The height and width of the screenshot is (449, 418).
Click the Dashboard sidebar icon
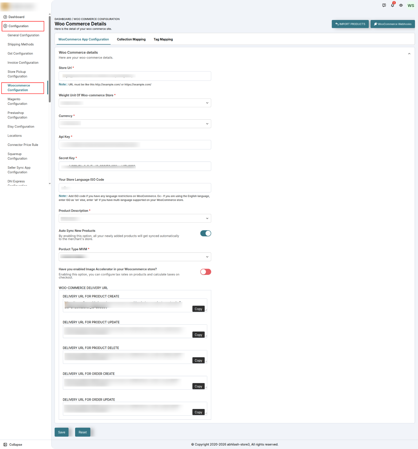[5, 17]
